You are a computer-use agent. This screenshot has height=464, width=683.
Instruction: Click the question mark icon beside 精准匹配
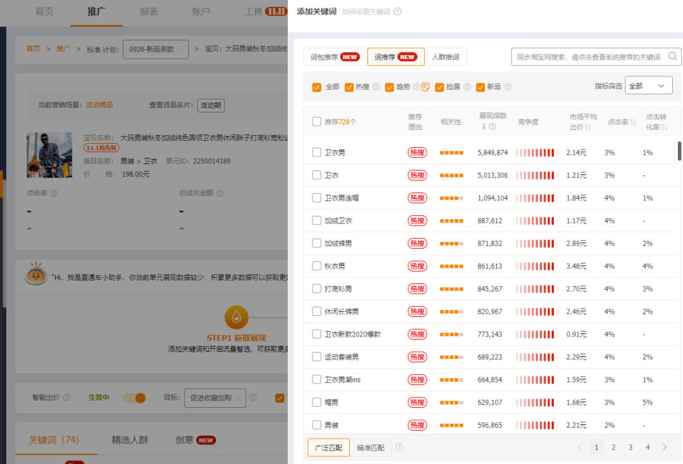[x=399, y=447]
